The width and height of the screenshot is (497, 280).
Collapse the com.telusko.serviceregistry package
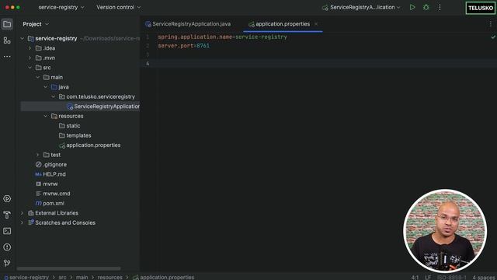54,96
